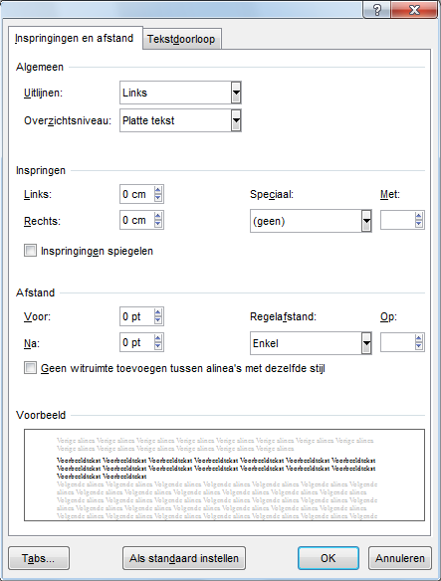Click into the Op value field
Screen dimensions: 441x581
click(397, 342)
